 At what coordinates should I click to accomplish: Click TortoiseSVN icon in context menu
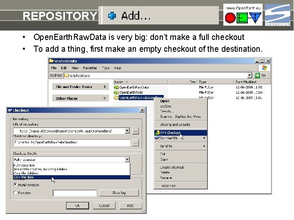(157, 138)
